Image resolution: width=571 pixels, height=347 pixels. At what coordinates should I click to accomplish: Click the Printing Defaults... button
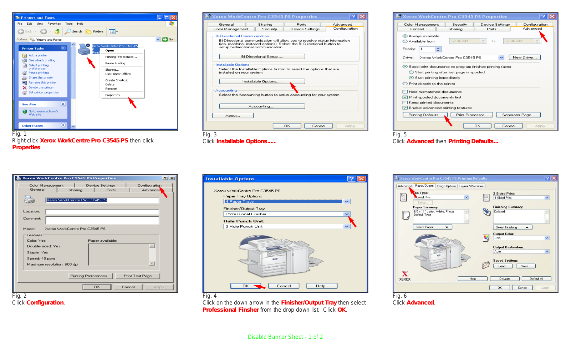[425, 115]
